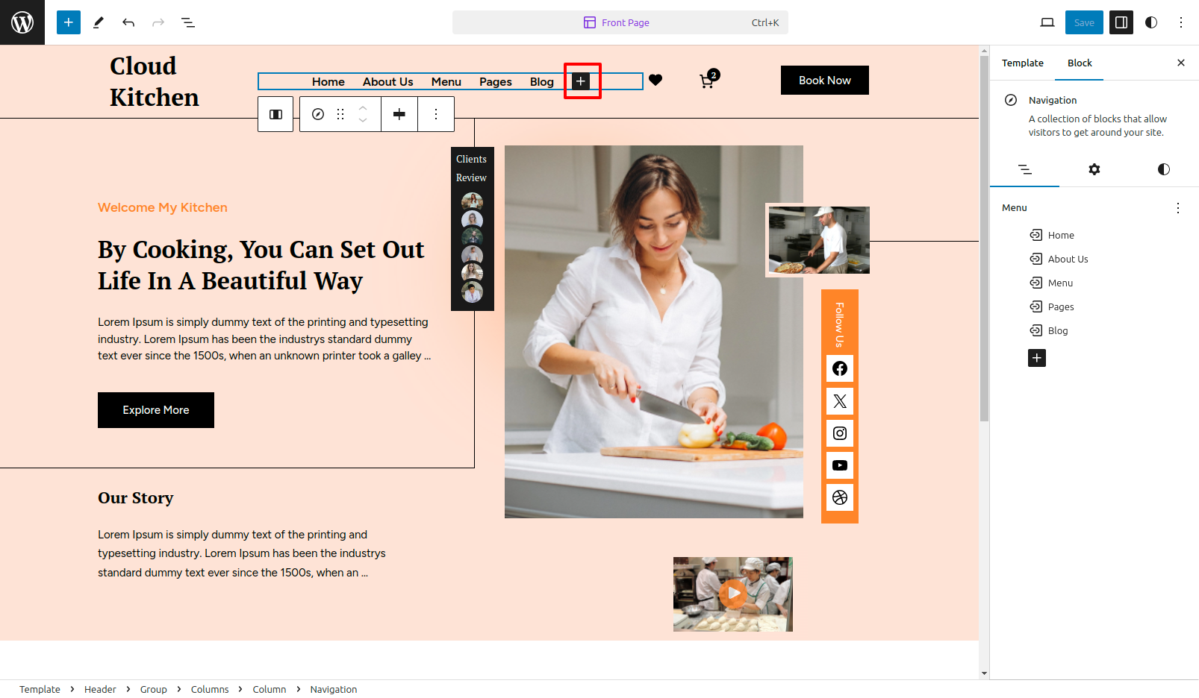Click the Columns breadcrumb link
The image size is (1199, 698).
210,689
